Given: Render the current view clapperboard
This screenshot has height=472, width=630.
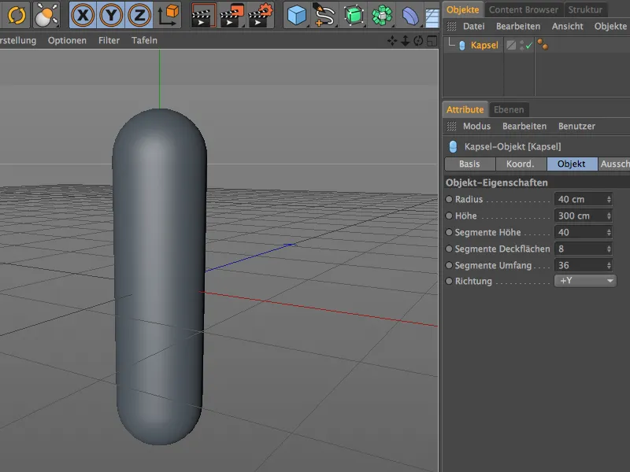Looking at the screenshot, I should click(x=203, y=15).
